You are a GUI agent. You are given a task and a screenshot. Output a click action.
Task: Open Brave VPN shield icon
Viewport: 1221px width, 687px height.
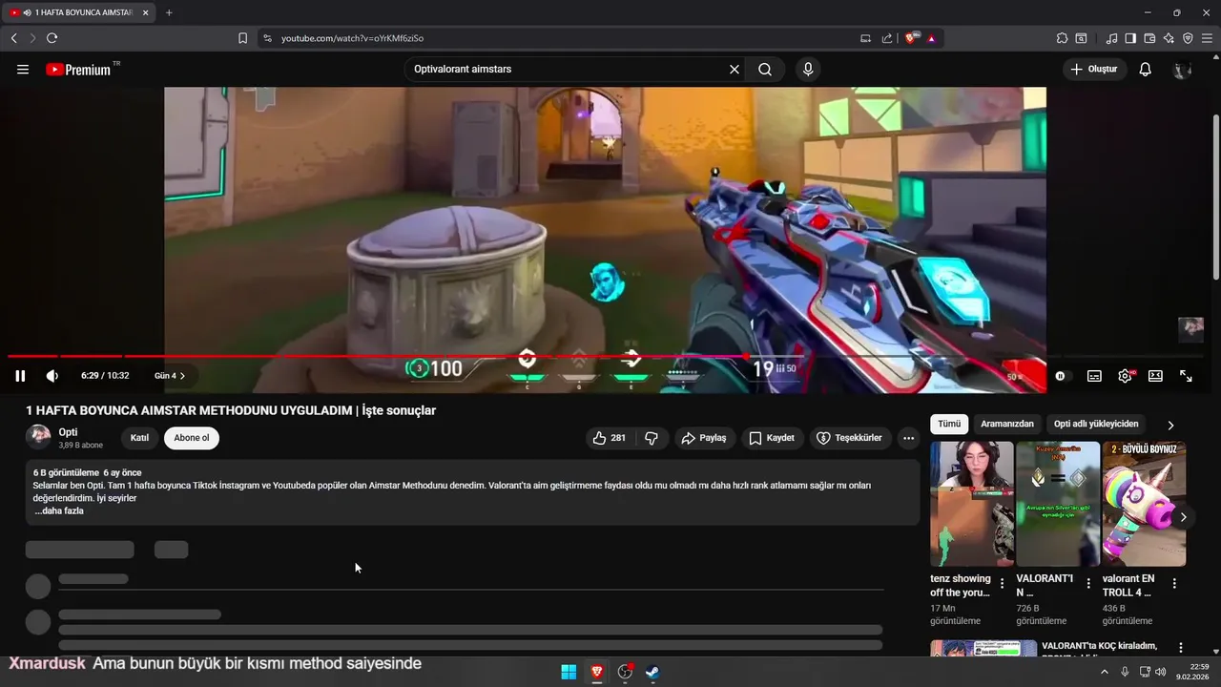tap(1188, 38)
